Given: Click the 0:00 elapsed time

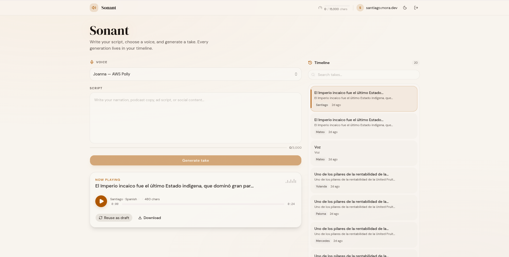Looking at the screenshot, I should 115,204.
